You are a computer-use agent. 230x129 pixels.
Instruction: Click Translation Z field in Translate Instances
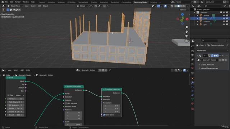[x=112, y=111]
